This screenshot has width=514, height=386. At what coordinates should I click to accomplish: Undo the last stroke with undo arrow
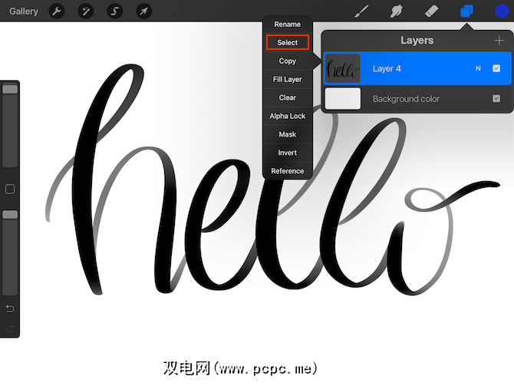click(10, 308)
